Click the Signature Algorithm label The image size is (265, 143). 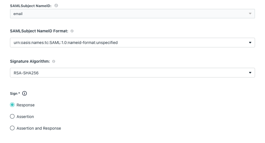tap(30, 62)
